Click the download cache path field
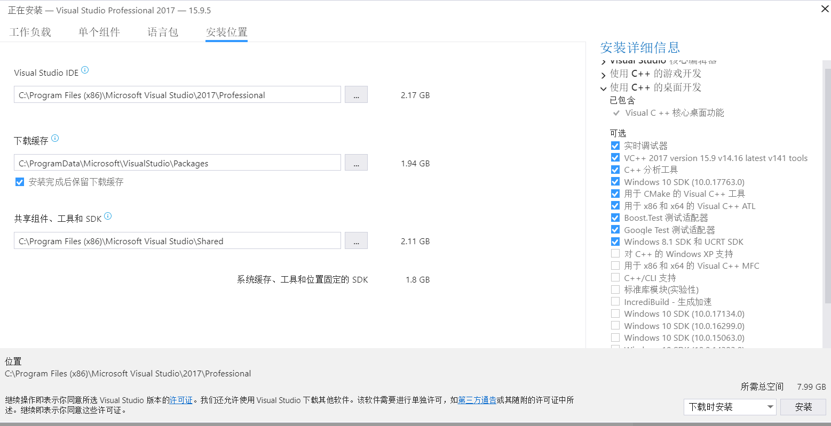831x426 pixels. point(177,163)
